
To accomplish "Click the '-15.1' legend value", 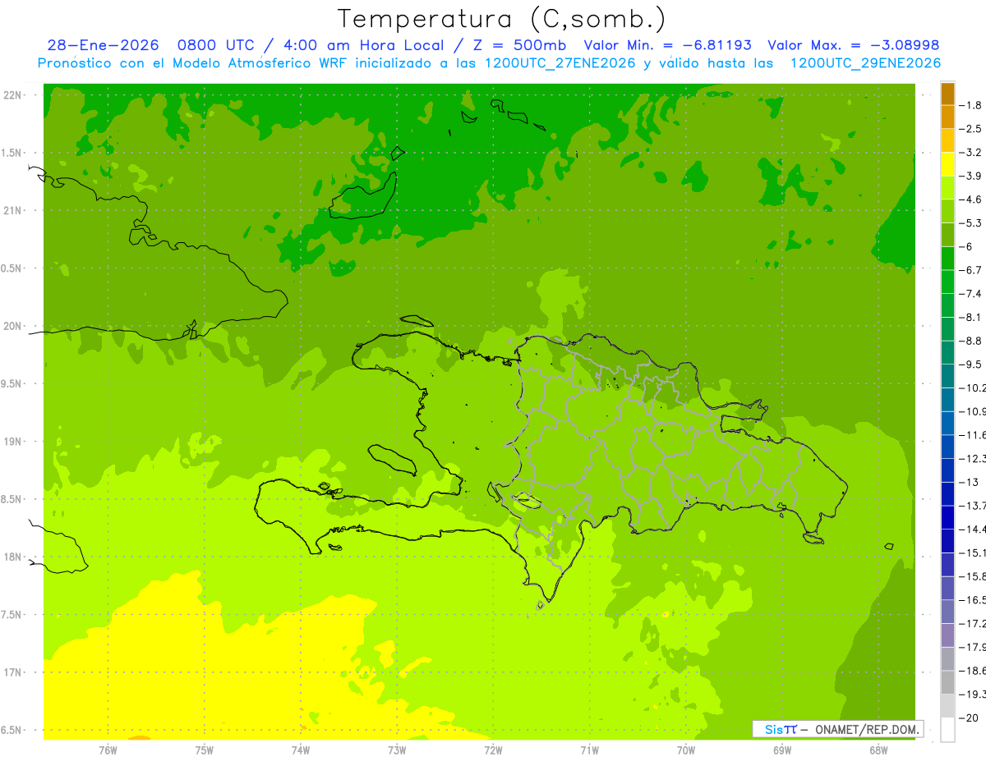I will click(972, 552).
